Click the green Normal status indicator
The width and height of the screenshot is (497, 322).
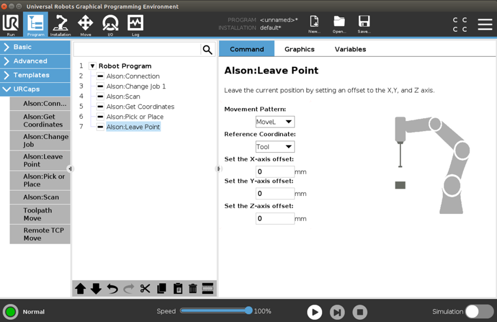coord(11,312)
